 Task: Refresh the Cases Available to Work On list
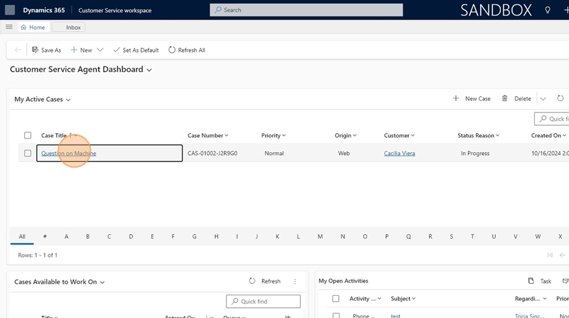[x=264, y=281]
